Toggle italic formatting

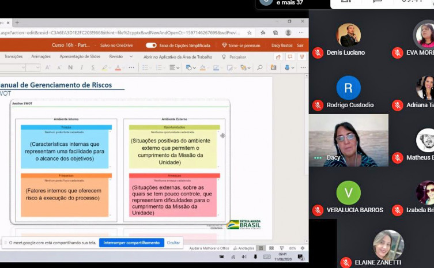tap(82, 67)
